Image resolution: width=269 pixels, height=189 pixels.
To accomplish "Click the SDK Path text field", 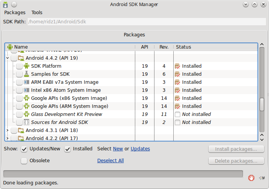I will pos(146,22).
